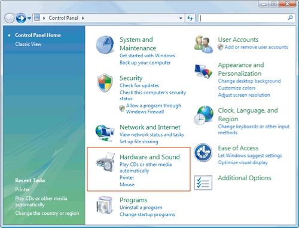This screenshot has height=228, width=299.
Task: Open the System and Maintenance pie-chart icon
Action: (x=105, y=45)
